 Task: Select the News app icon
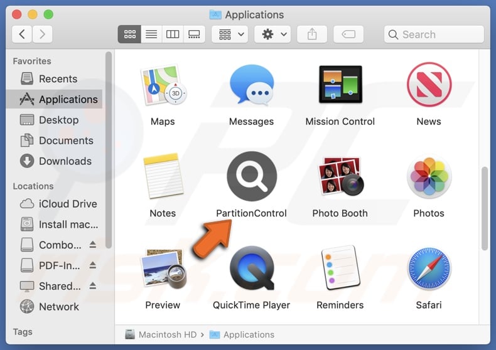point(429,84)
